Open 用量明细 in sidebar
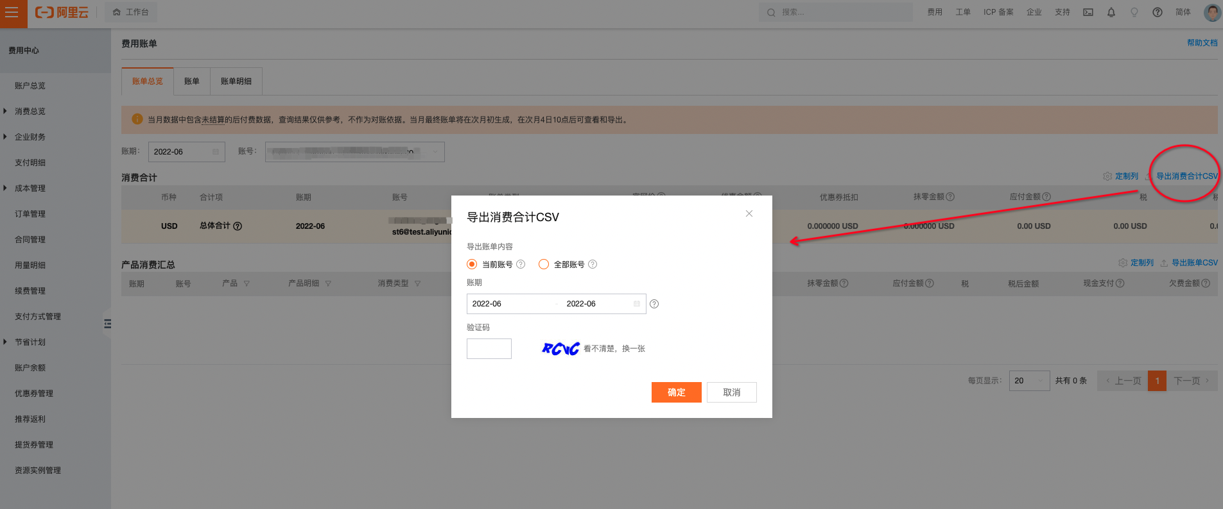Viewport: 1223px width, 509px height. click(30, 265)
